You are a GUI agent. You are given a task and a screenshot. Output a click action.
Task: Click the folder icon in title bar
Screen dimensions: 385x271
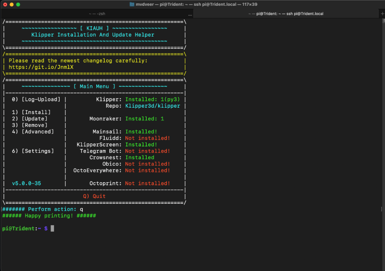132,4
